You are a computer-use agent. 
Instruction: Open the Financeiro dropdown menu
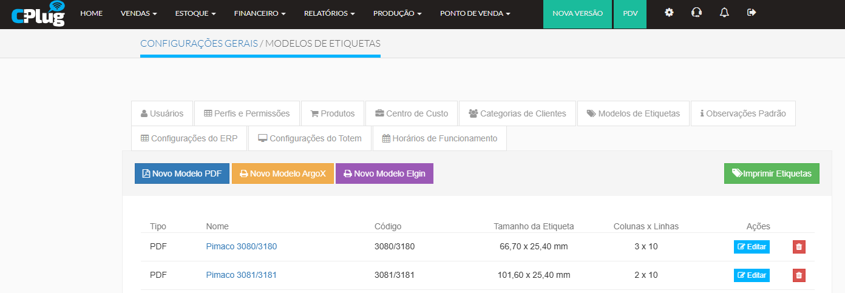(x=259, y=13)
